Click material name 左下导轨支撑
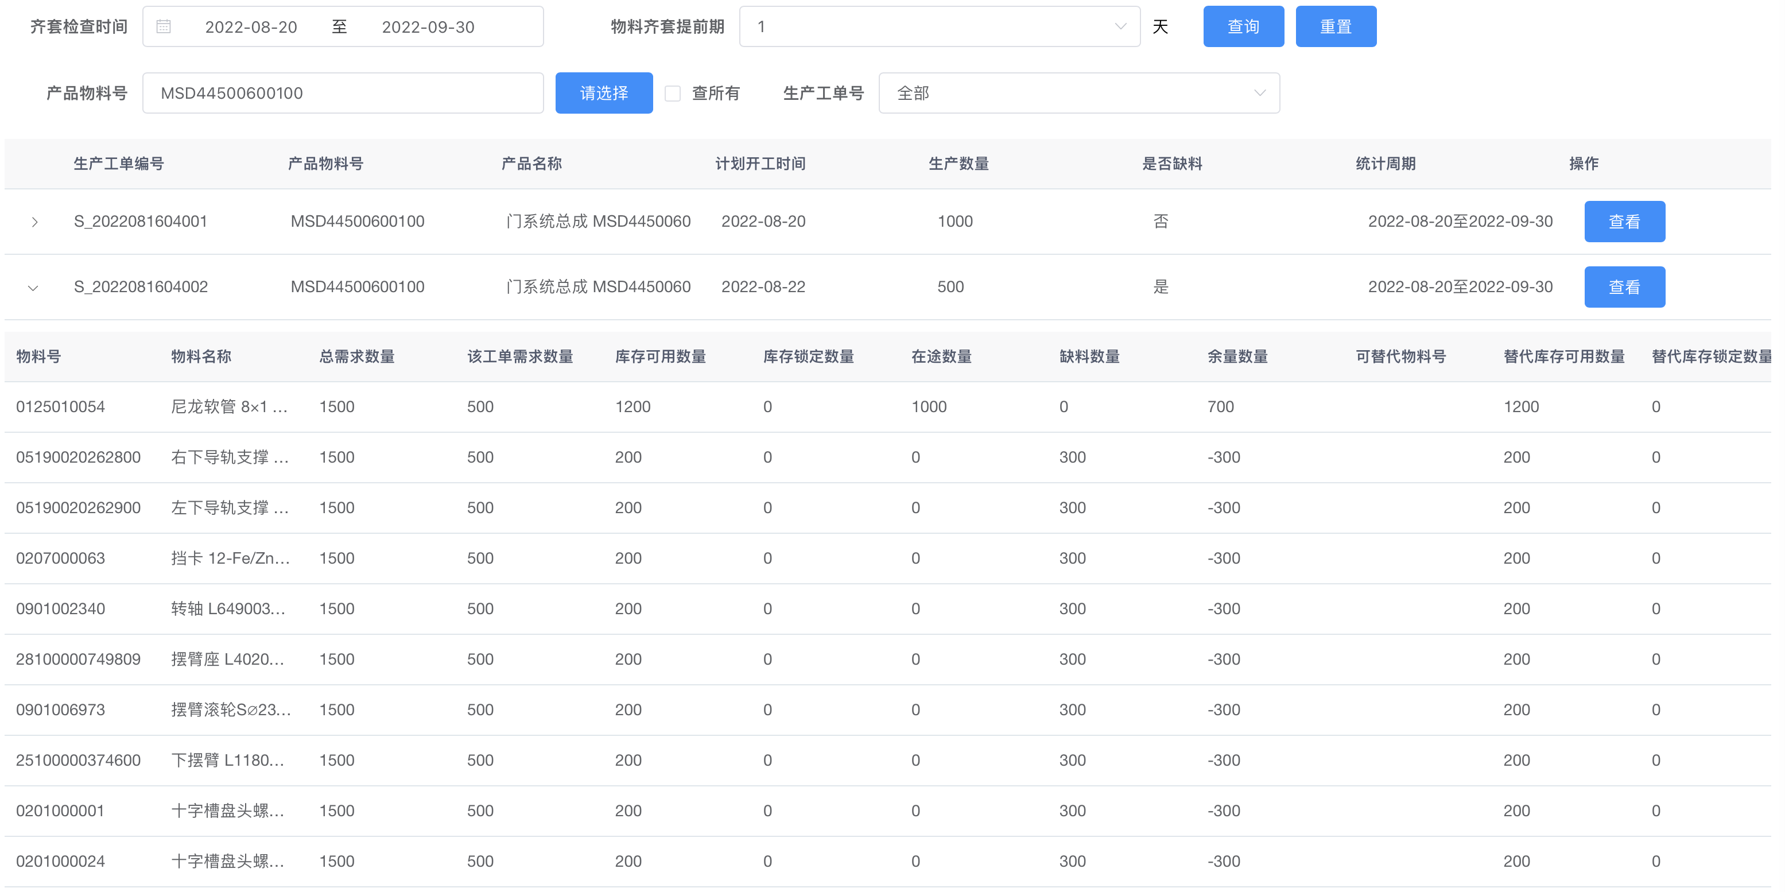 230,508
